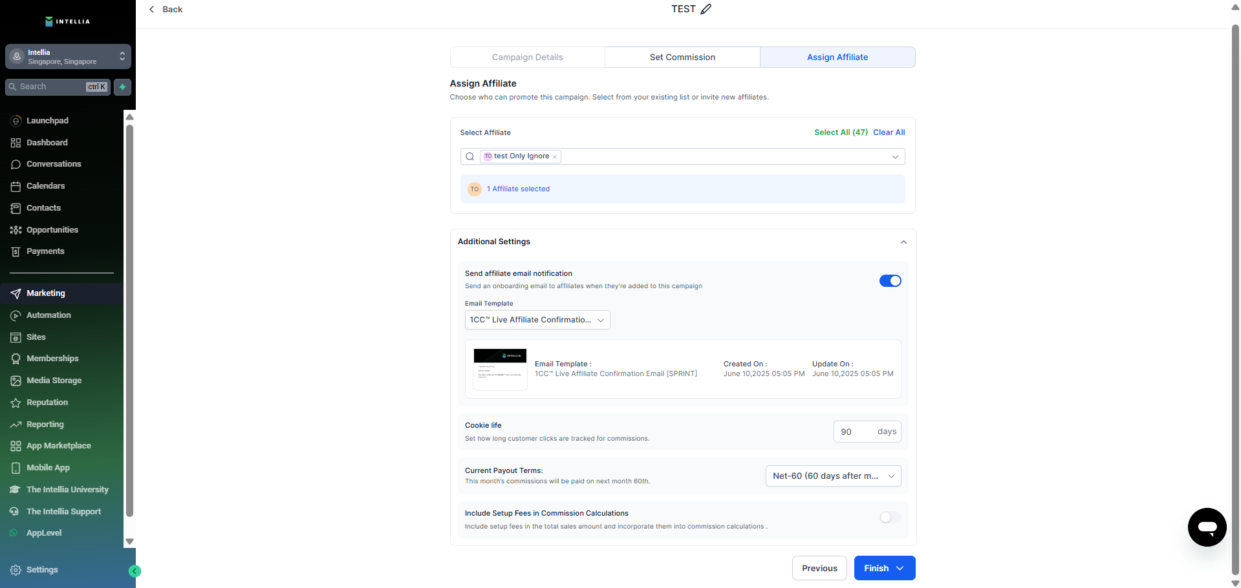Switch to the Campaign Details tab

(x=527, y=58)
